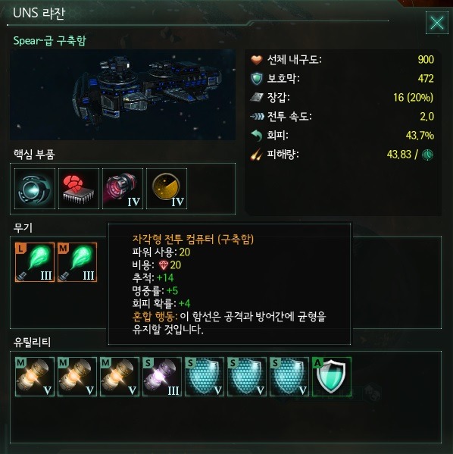Select the auxiliary shield slot marked A
Viewport: 453px width, 454px height.
click(332, 377)
